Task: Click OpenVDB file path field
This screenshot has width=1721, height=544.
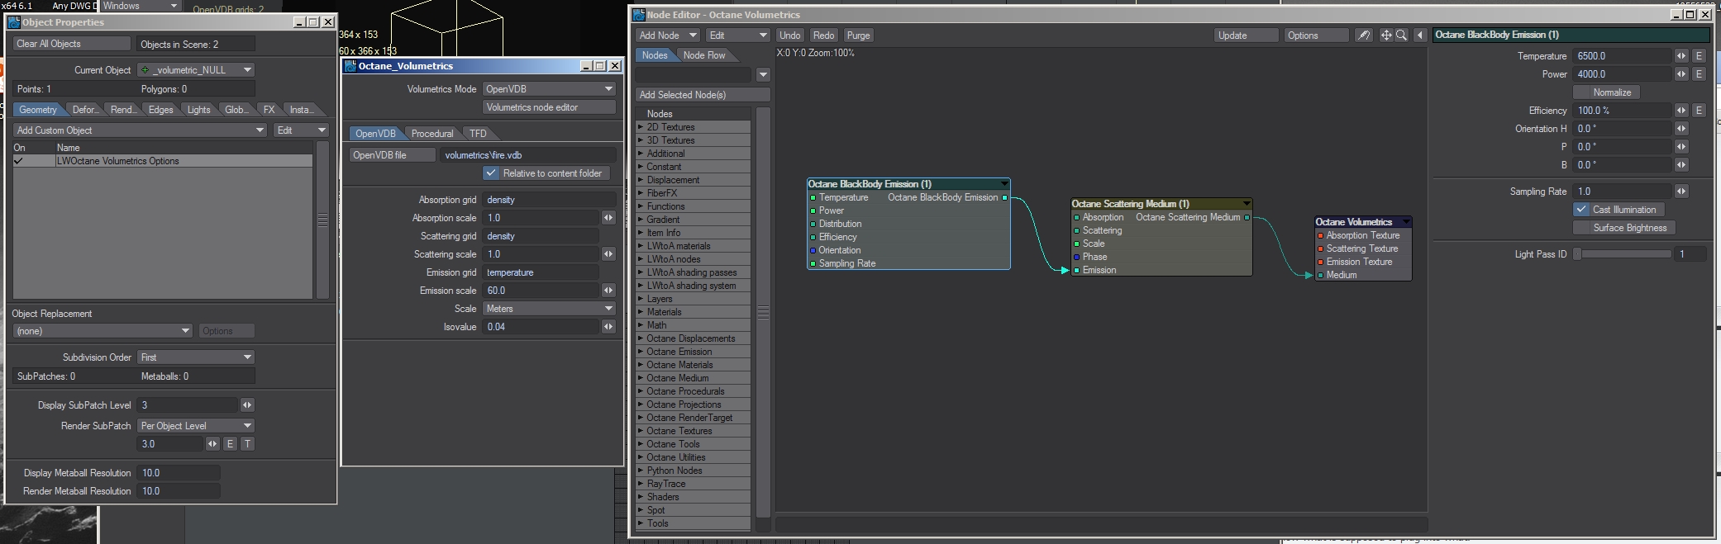Action: pos(528,155)
